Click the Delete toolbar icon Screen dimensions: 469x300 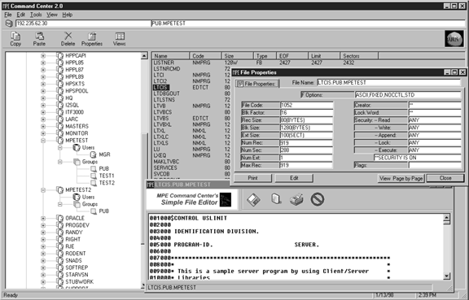click(x=68, y=36)
